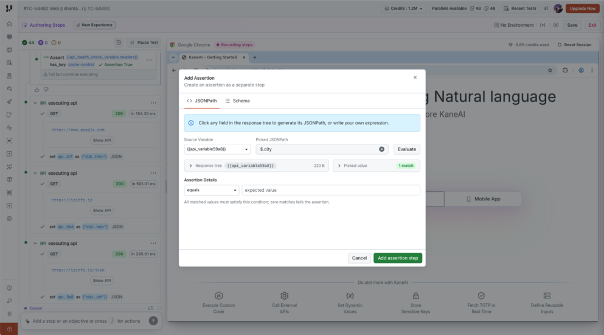The height and width of the screenshot is (335, 604).
Task: Click the announcements megaphone icon
Action: pos(546,9)
